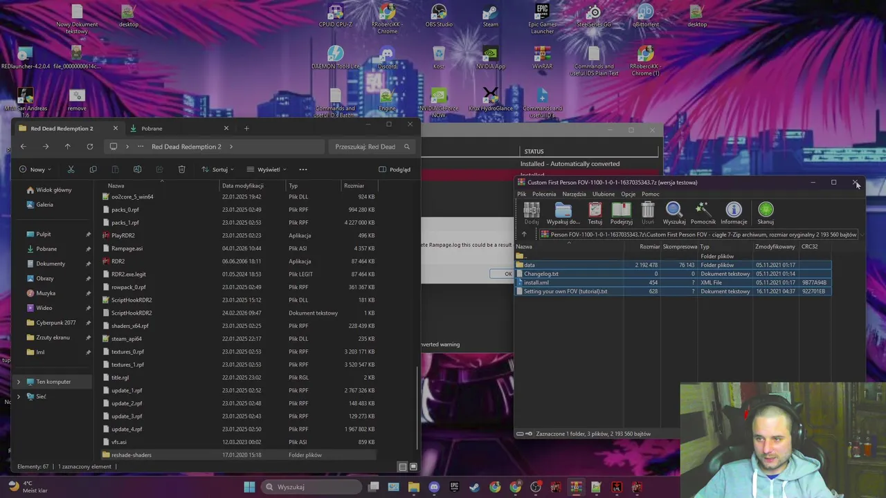Switch to the Pobrane Explorer tab
The width and height of the screenshot is (886, 498).
[x=179, y=128]
